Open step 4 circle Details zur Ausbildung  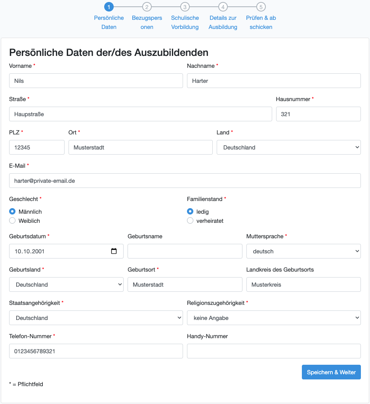(223, 7)
